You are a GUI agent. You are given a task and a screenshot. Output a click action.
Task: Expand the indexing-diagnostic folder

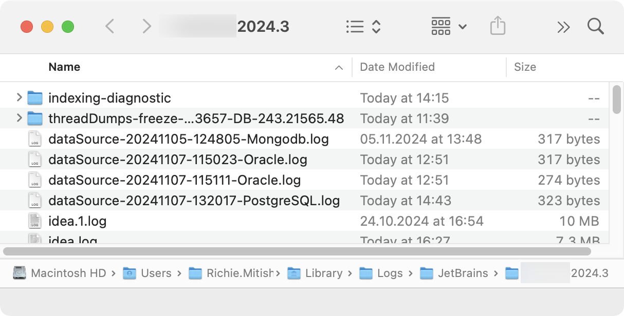click(x=19, y=97)
